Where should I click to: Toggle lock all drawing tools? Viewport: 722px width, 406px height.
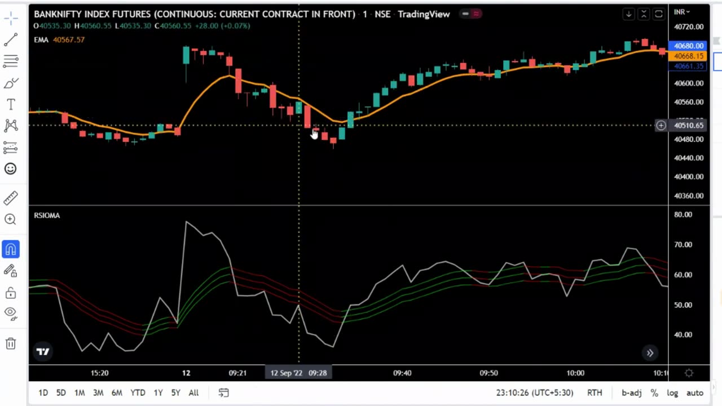11,293
